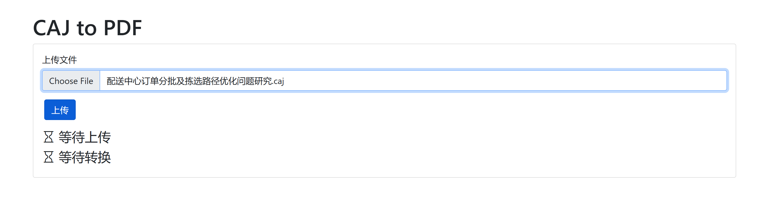759x207 pixels.
Task: Click the .caj file extension in the filename
Action: tap(278, 81)
